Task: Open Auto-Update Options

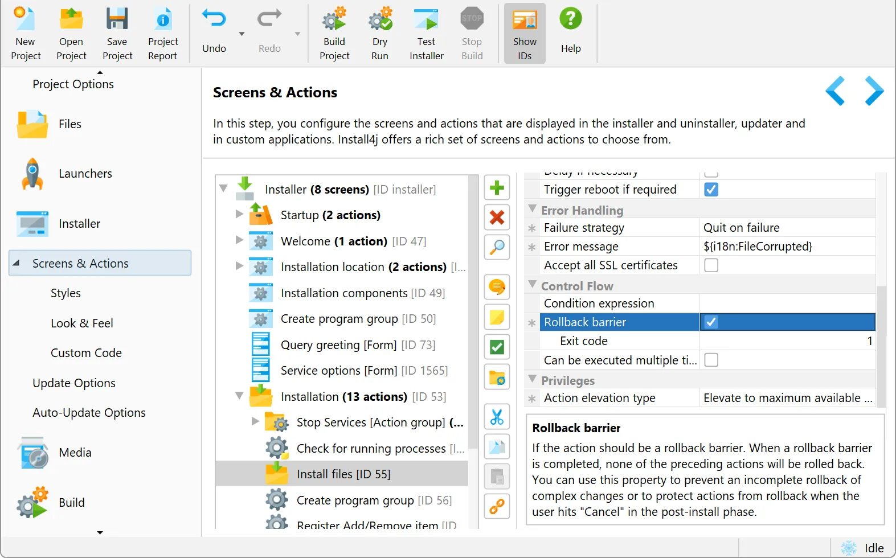Action: (x=89, y=413)
